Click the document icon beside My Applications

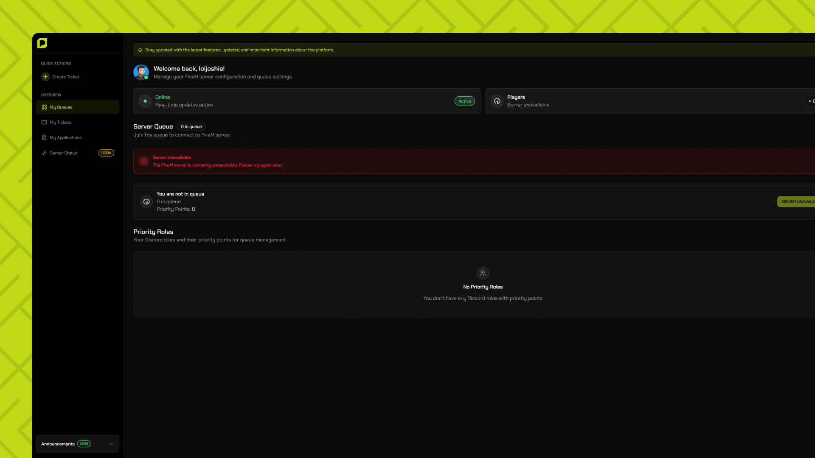(x=44, y=137)
